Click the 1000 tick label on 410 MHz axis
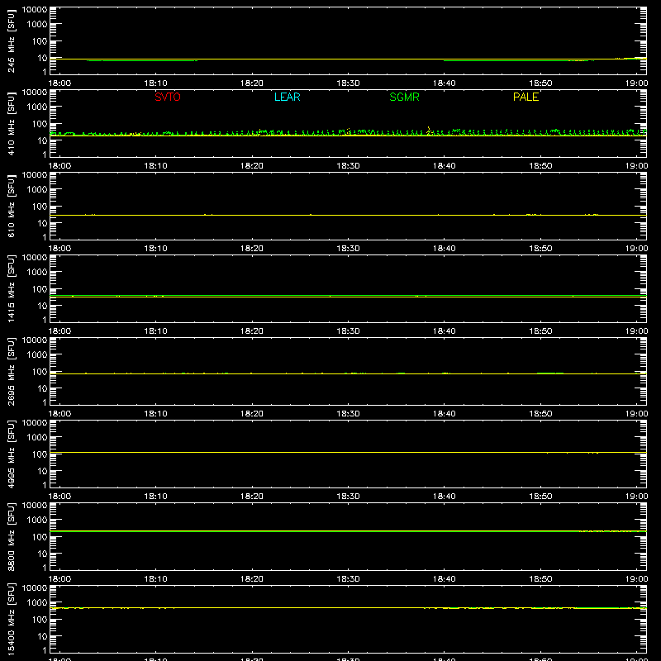The height and width of the screenshot is (661, 661). pyautogui.click(x=37, y=107)
